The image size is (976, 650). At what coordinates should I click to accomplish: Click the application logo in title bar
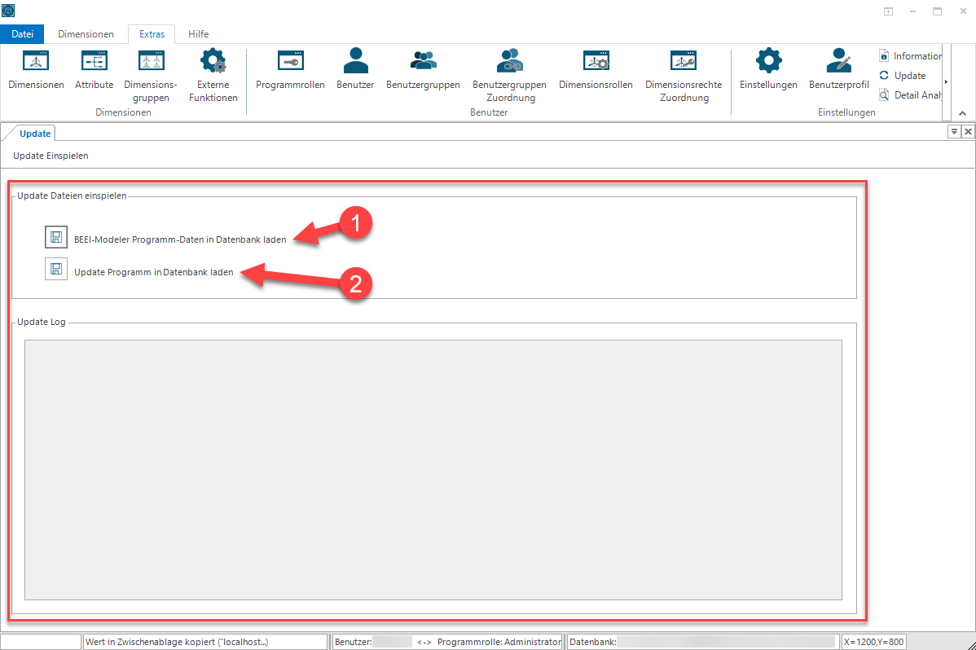click(8, 11)
